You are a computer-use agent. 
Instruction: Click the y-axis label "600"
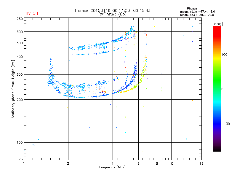20,32
